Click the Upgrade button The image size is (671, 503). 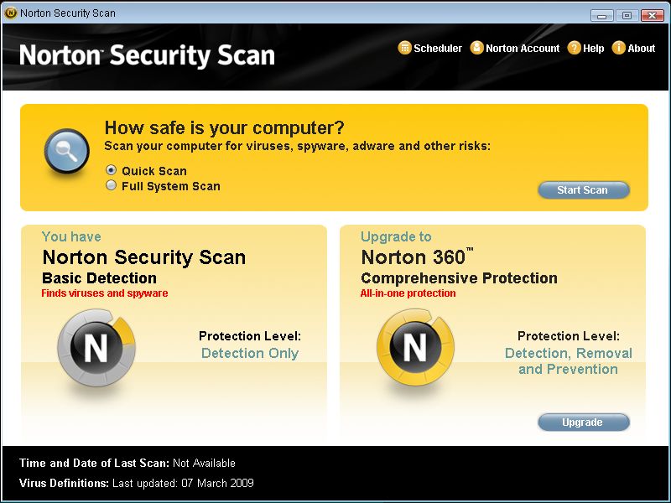pyautogui.click(x=584, y=423)
